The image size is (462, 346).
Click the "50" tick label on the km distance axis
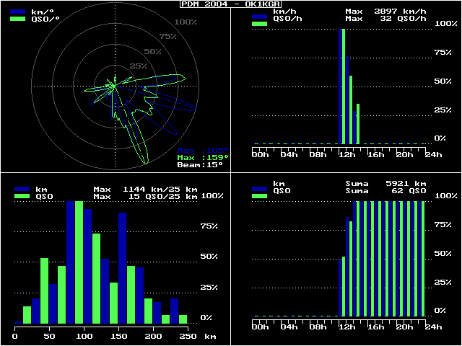click(x=49, y=337)
